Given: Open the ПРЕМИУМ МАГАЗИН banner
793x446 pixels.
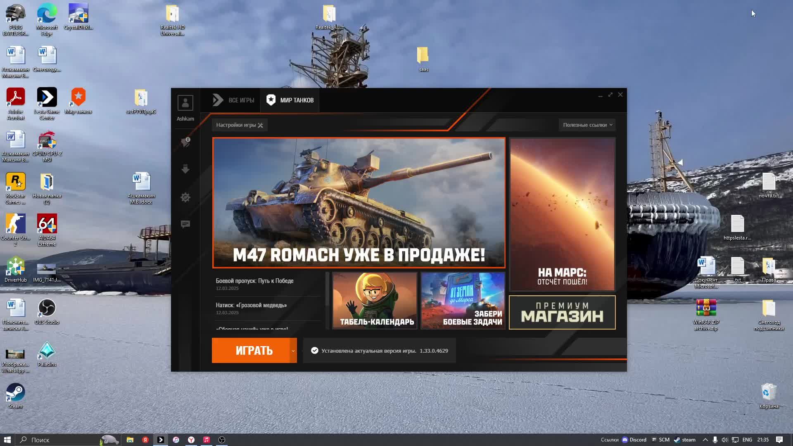Looking at the screenshot, I should point(562,313).
